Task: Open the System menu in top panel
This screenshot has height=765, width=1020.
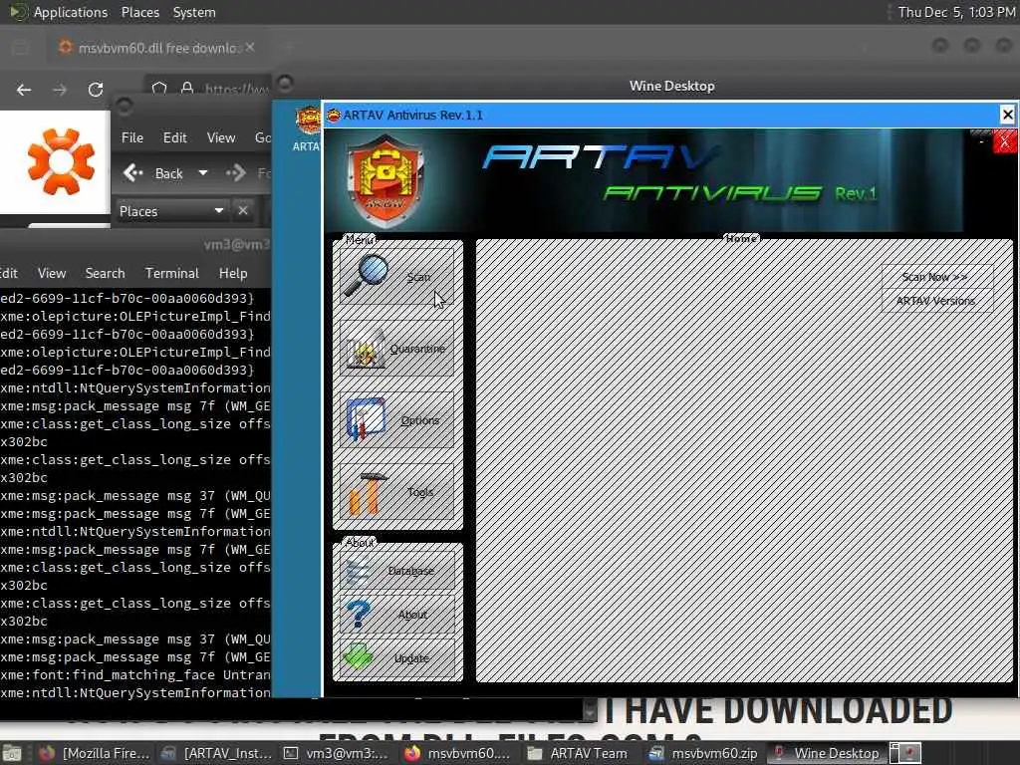Action: pyautogui.click(x=194, y=12)
